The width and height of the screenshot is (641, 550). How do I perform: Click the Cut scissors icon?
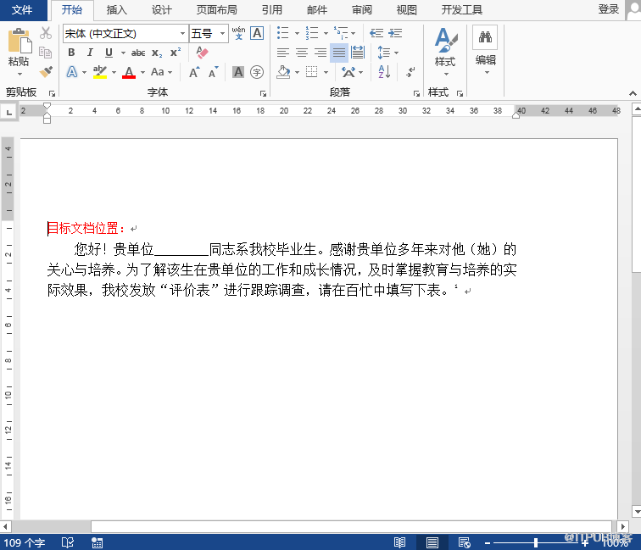point(46,33)
